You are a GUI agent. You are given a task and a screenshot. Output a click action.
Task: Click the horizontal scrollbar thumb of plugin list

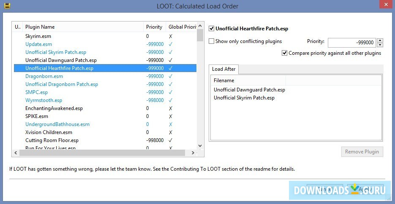[102, 153]
